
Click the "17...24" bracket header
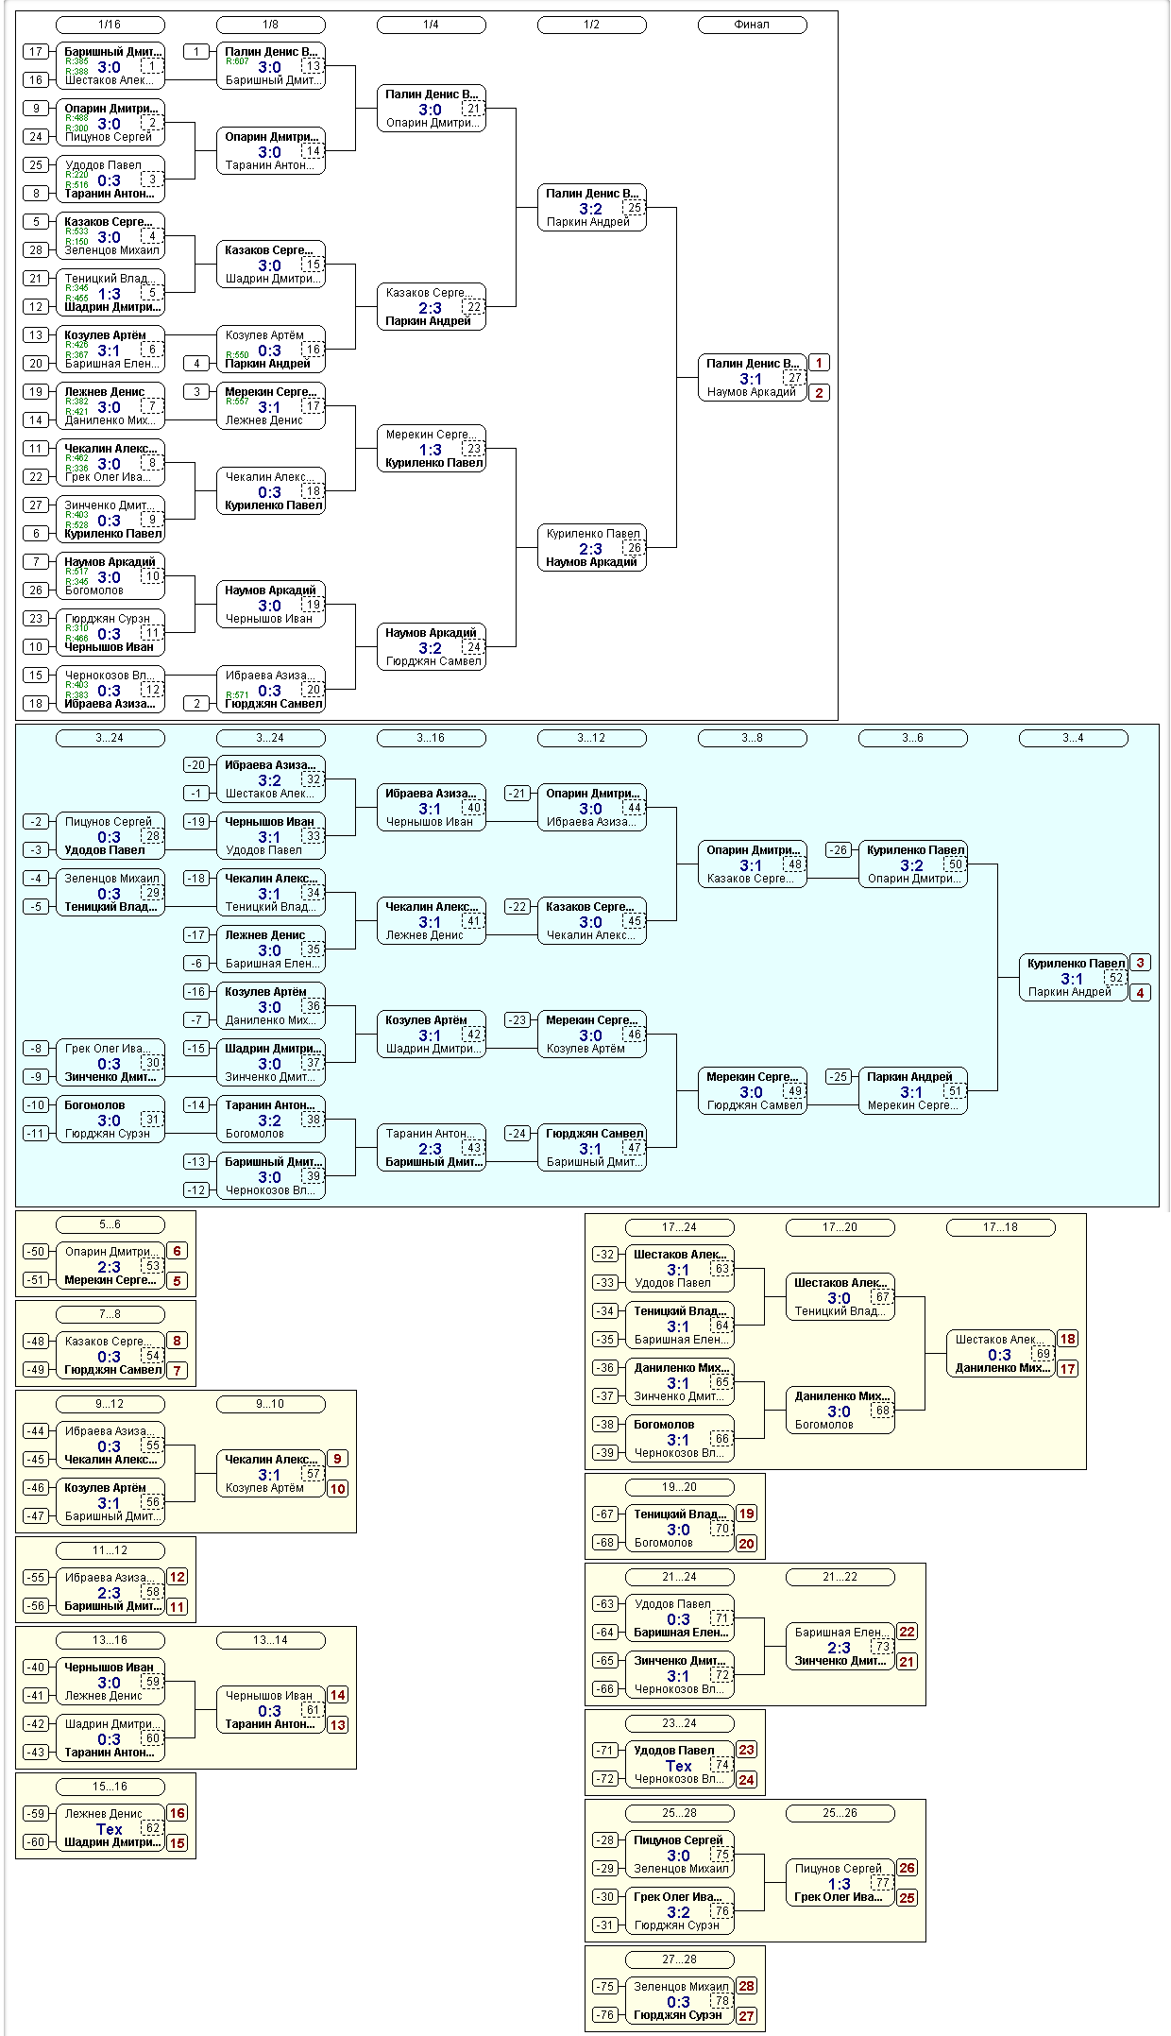679,1227
